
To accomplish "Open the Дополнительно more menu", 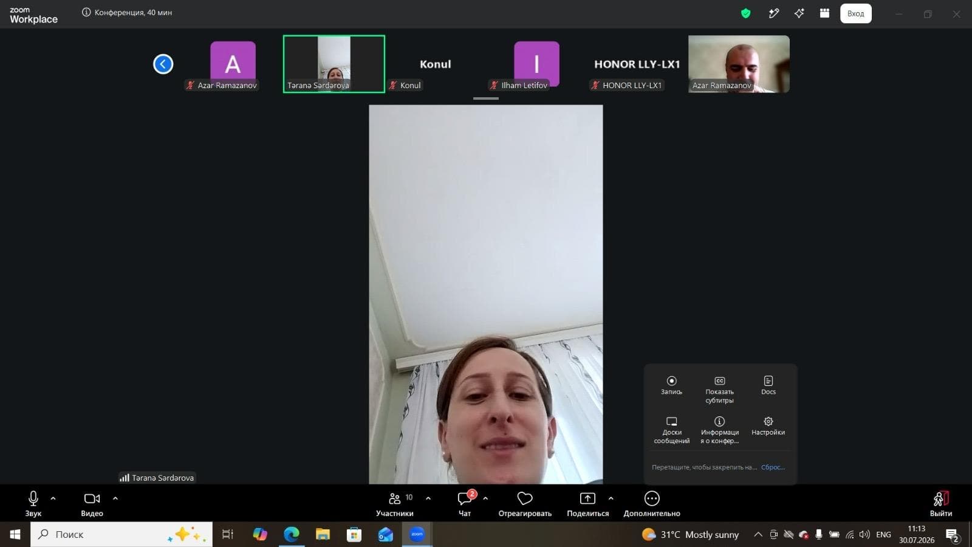I will [652, 504].
